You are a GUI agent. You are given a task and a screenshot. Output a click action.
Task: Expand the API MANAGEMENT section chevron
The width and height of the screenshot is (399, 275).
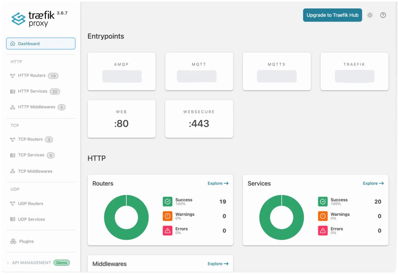(x=8, y=263)
